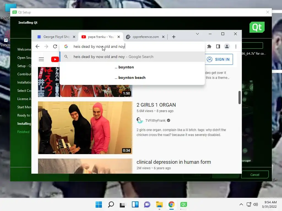Image resolution: width=282 pixels, height=211 pixels.
Task: Switch to the cppreference.com tab
Action: coord(145,37)
